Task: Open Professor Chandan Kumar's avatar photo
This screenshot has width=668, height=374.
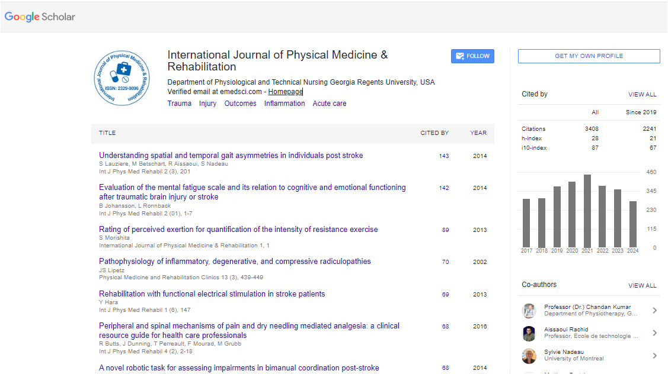Action: coord(529,311)
